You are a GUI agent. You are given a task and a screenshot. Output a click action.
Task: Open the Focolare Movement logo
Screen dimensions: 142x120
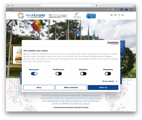[77, 16]
